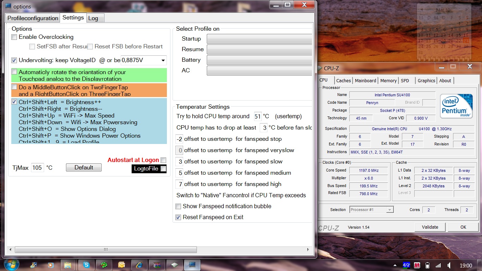Uncheck Reset Fanspeed on Exit
Screen dimensions: 482x271
pyautogui.click(x=178, y=217)
